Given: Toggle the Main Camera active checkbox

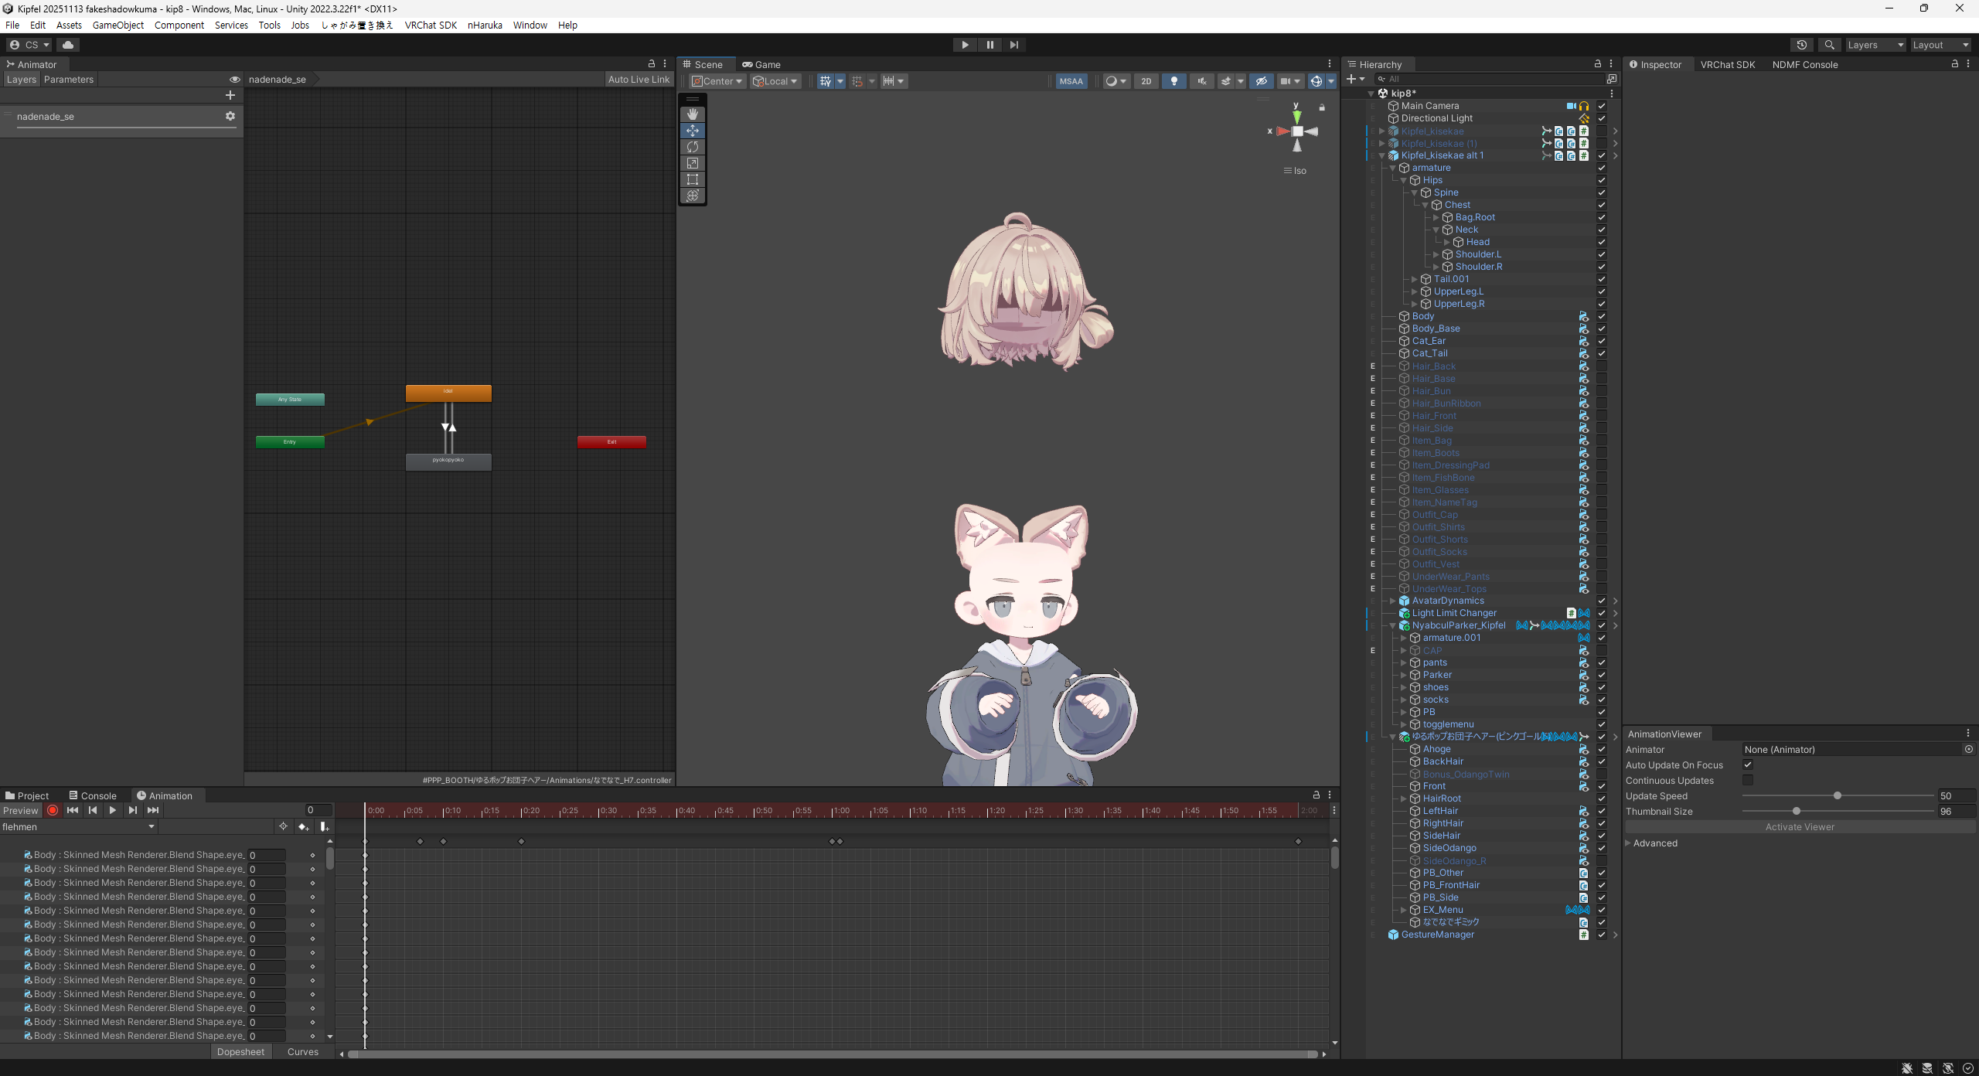Looking at the screenshot, I should [x=1602, y=106].
